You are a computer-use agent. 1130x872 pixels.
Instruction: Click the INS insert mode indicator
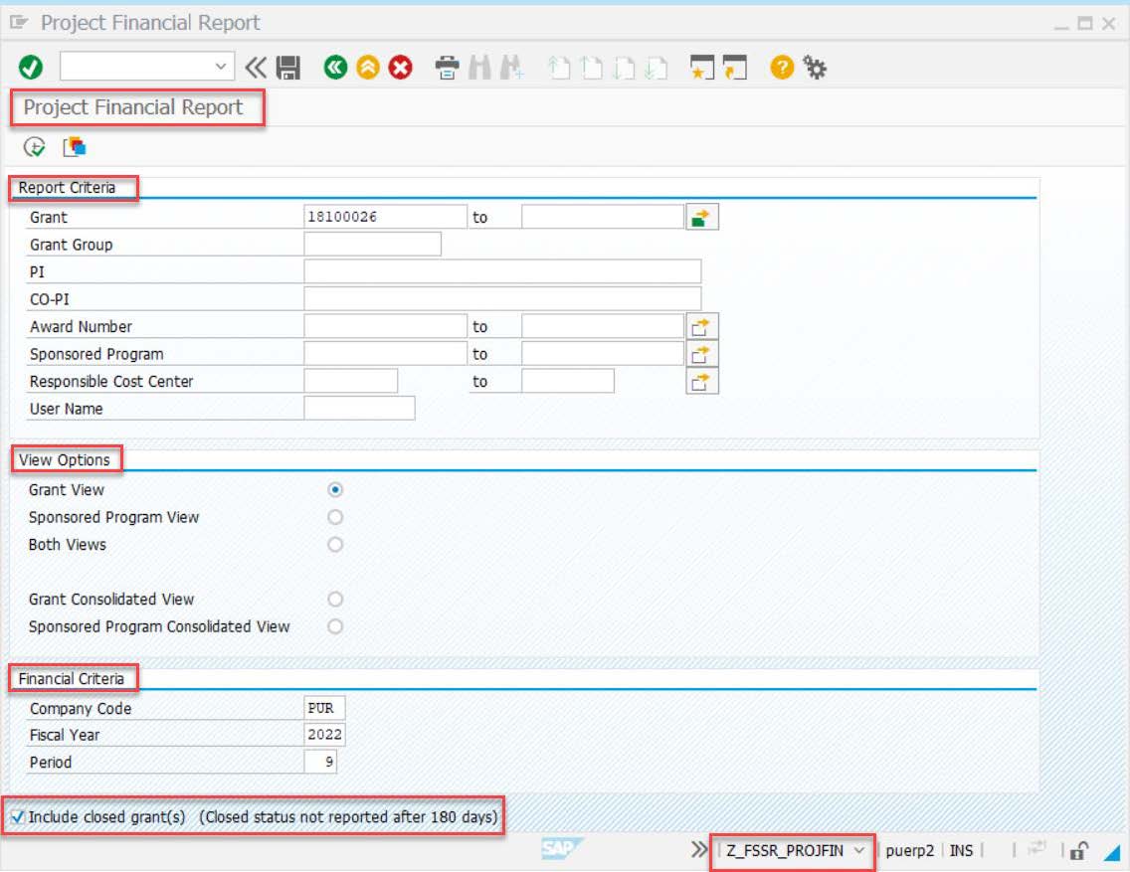(961, 850)
